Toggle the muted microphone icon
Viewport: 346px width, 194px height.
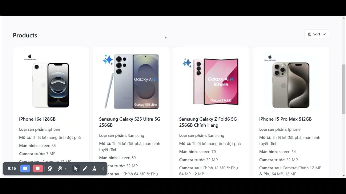pyautogui.click(x=60, y=168)
